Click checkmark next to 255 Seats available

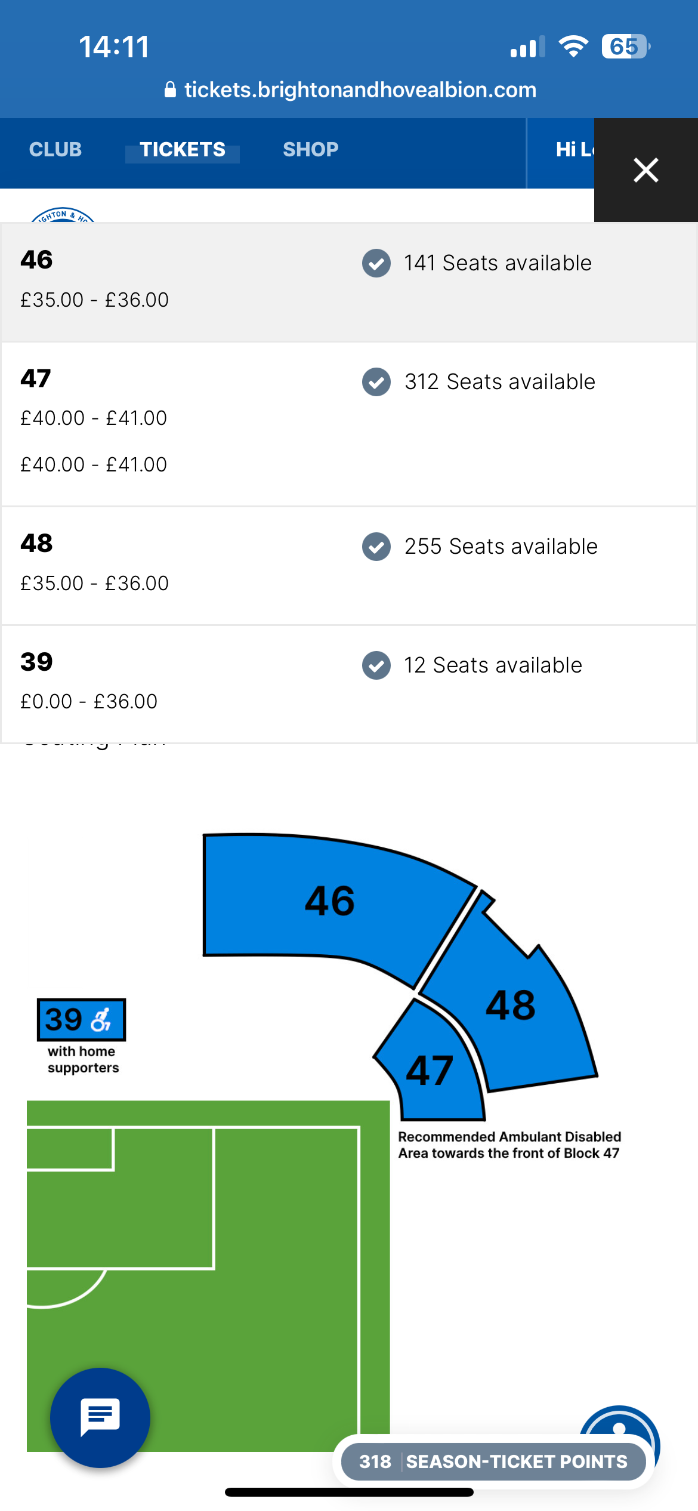(376, 547)
